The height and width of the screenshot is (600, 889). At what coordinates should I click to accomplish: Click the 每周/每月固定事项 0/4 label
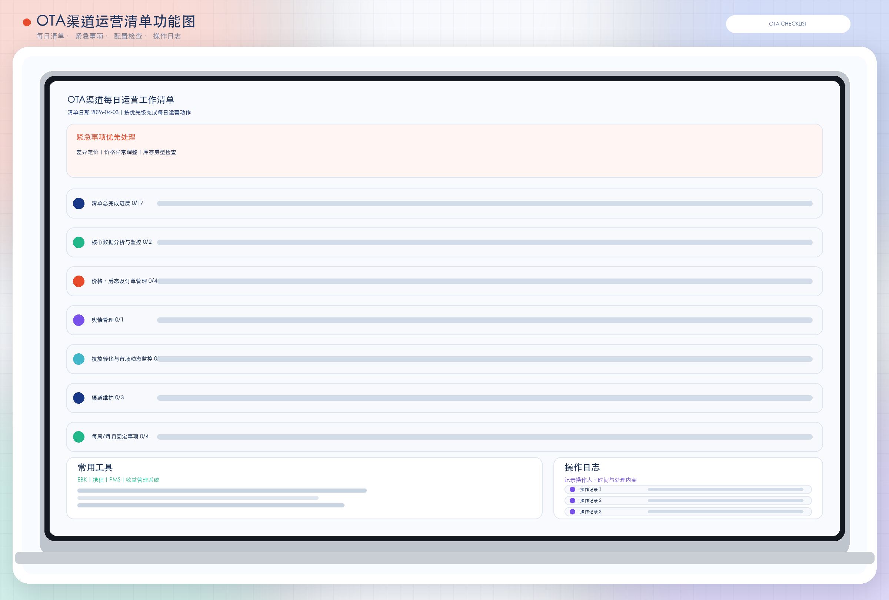click(120, 436)
